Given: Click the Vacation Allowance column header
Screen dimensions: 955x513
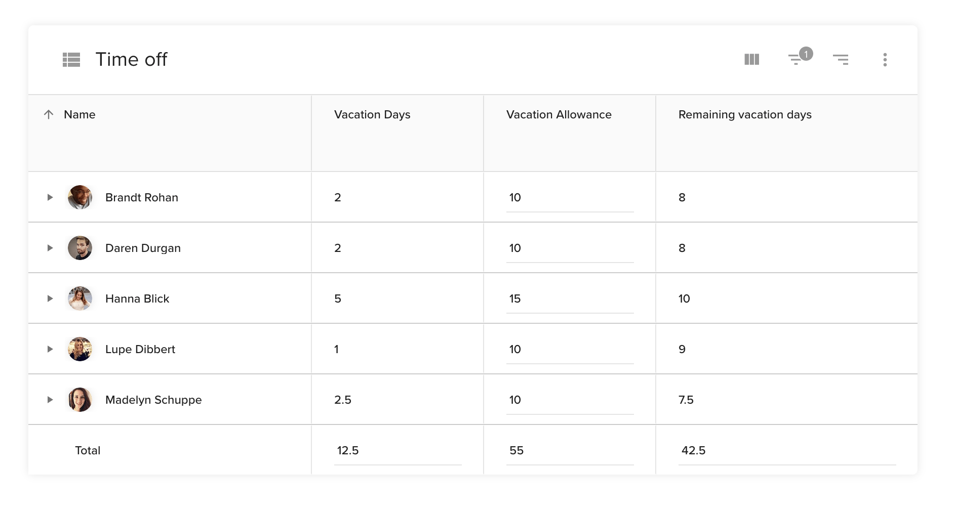Looking at the screenshot, I should coord(559,114).
